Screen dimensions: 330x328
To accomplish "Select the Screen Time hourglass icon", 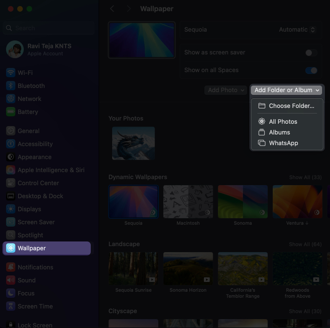I will [x=11, y=306].
